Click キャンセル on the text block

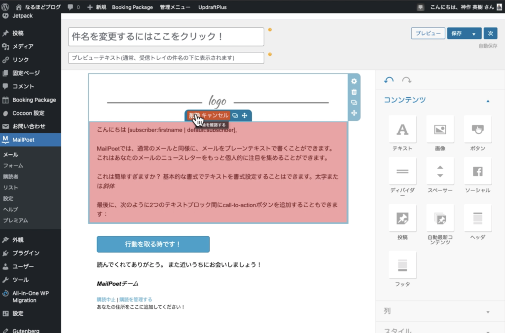pos(215,115)
